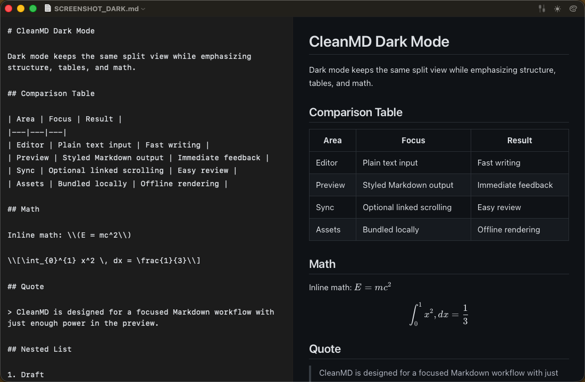Close the window with the red button
Viewport: 585px width, 382px height.
click(x=9, y=8)
